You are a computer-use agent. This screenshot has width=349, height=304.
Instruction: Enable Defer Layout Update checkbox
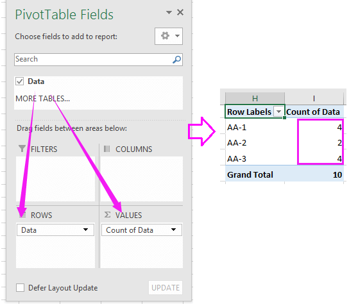point(20,287)
